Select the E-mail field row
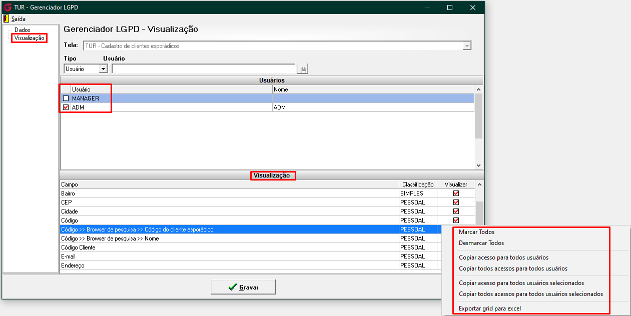The image size is (631, 316). (x=229, y=256)
